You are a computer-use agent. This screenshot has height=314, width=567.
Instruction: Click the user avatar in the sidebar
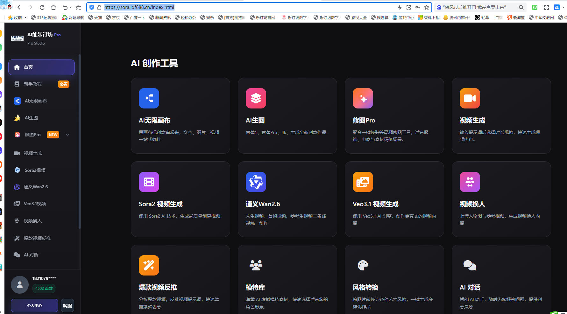click(x=20, y=285)
